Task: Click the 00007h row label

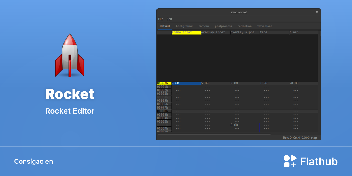Action: tap(164, 108)
